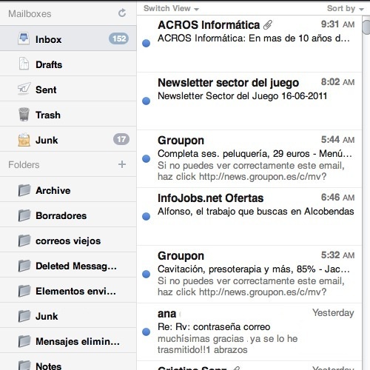The width and height of the screenshot is (370, 370).
Task: Open ana's Re: Rv: contraseña correo email
Action: coord(249,332)
